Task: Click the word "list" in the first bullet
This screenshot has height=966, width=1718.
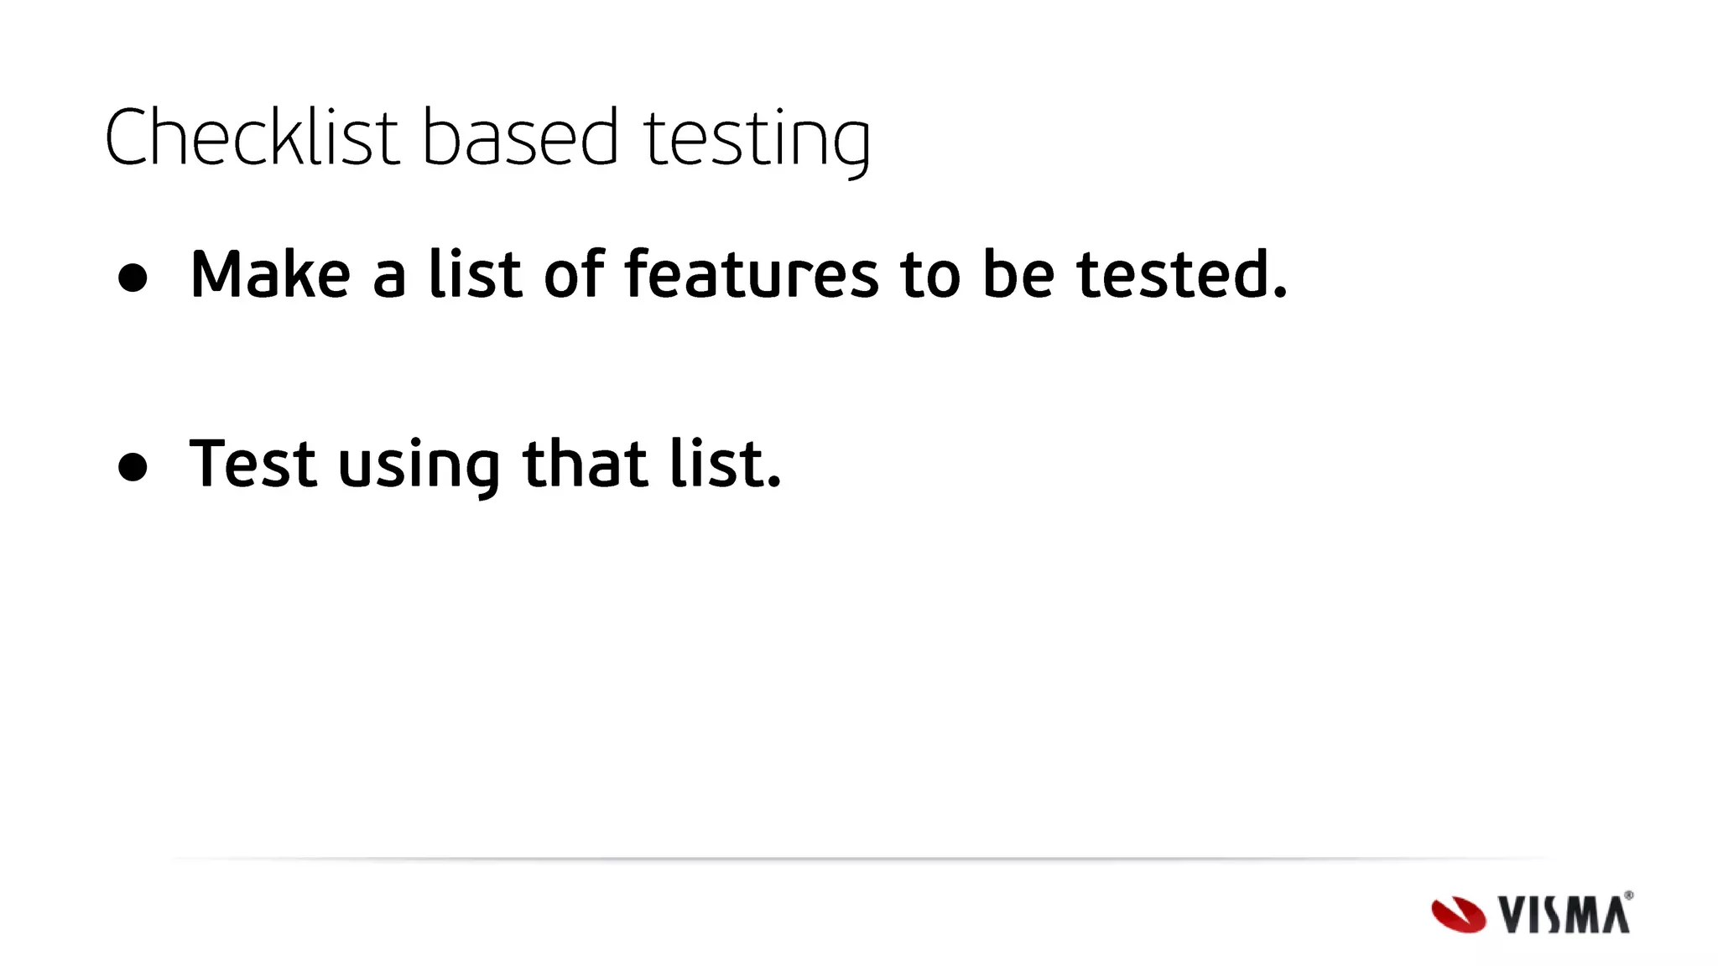Action: click(475, 274)
